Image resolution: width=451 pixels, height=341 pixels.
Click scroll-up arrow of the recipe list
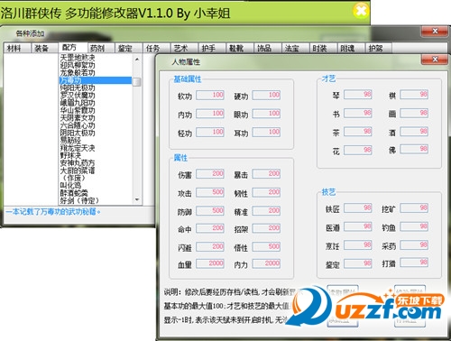point(137,60)
